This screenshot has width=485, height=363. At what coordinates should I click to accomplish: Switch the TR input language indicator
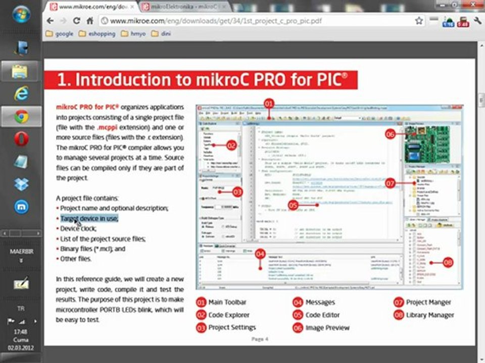[x=21, y=309]
